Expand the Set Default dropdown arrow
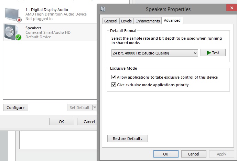 (x=95, y=108)
